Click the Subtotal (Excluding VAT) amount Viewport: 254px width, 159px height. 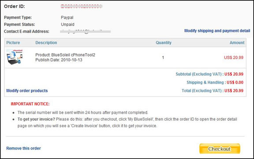pos(234,74)
